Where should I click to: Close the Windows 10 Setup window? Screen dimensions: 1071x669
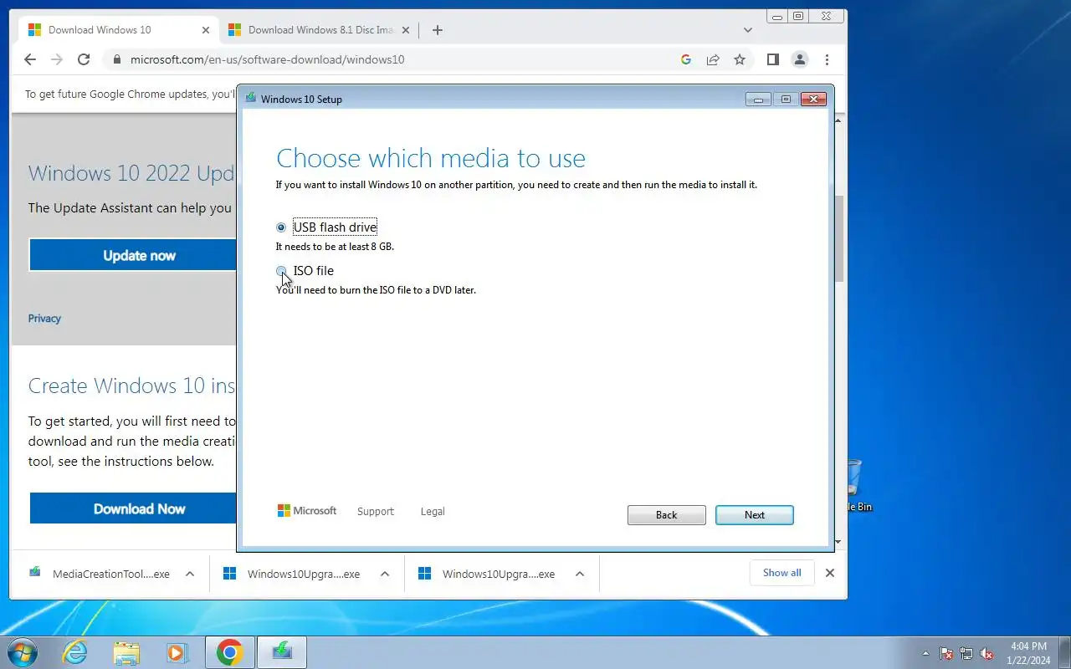point(813,100)
